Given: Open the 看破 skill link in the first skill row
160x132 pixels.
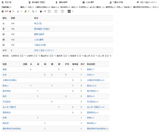Looking at the screenshot, I should [5, 69].
